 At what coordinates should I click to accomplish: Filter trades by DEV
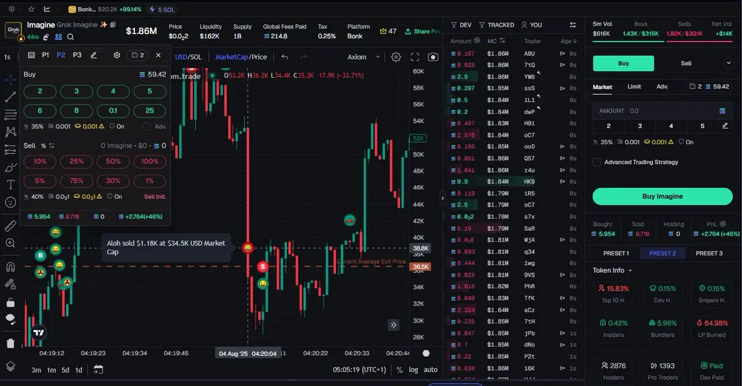(x=461, y=25)
